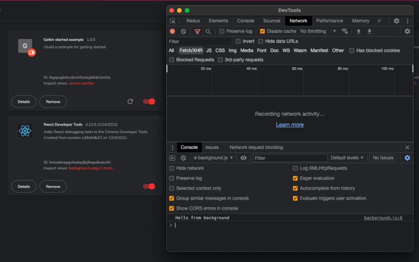The image size is (419, 262).
Task: Switch to Memory tab
Action: coord(360,21)
